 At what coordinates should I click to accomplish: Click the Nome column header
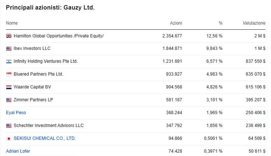[x=12, y=23]
